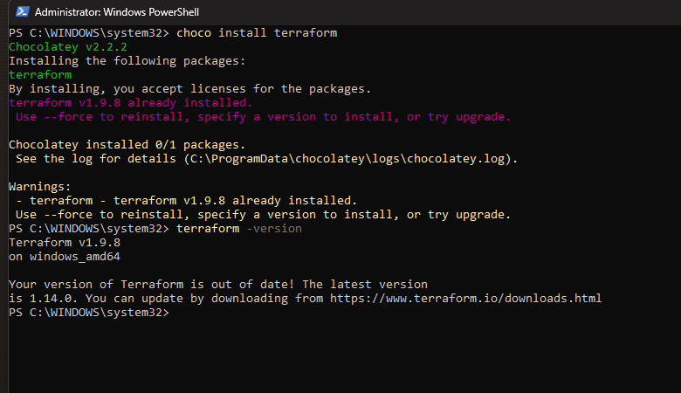Image resolution: width=681 pixels, height=393 pixels.
Task: Click 'Chocolatey installed 0/1 packages.' line
Action: pos(127,145)
